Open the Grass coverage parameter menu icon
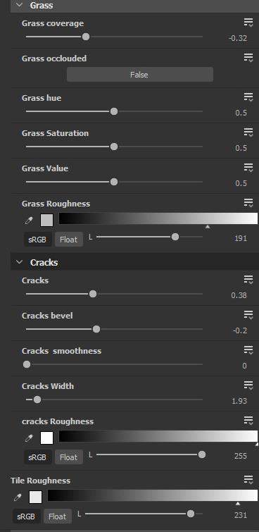The image size is (259, 532). tap(248, 23)
